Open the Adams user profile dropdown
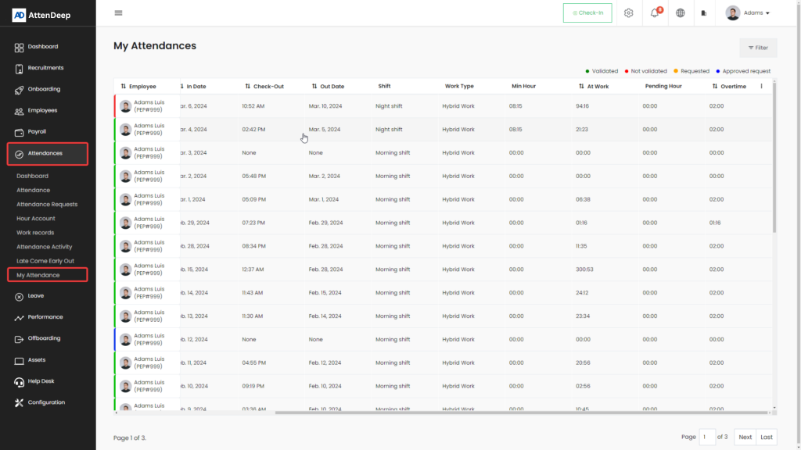The image size is (801, 450). click(x=748, y=13)
